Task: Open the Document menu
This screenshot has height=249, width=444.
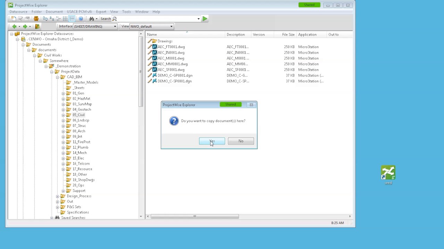Action: (54, 12)
